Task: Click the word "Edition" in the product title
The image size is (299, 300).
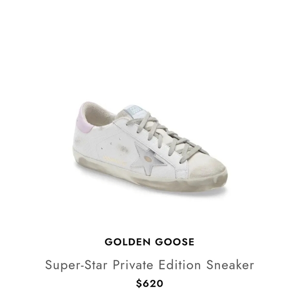Action: click(180, 265)
